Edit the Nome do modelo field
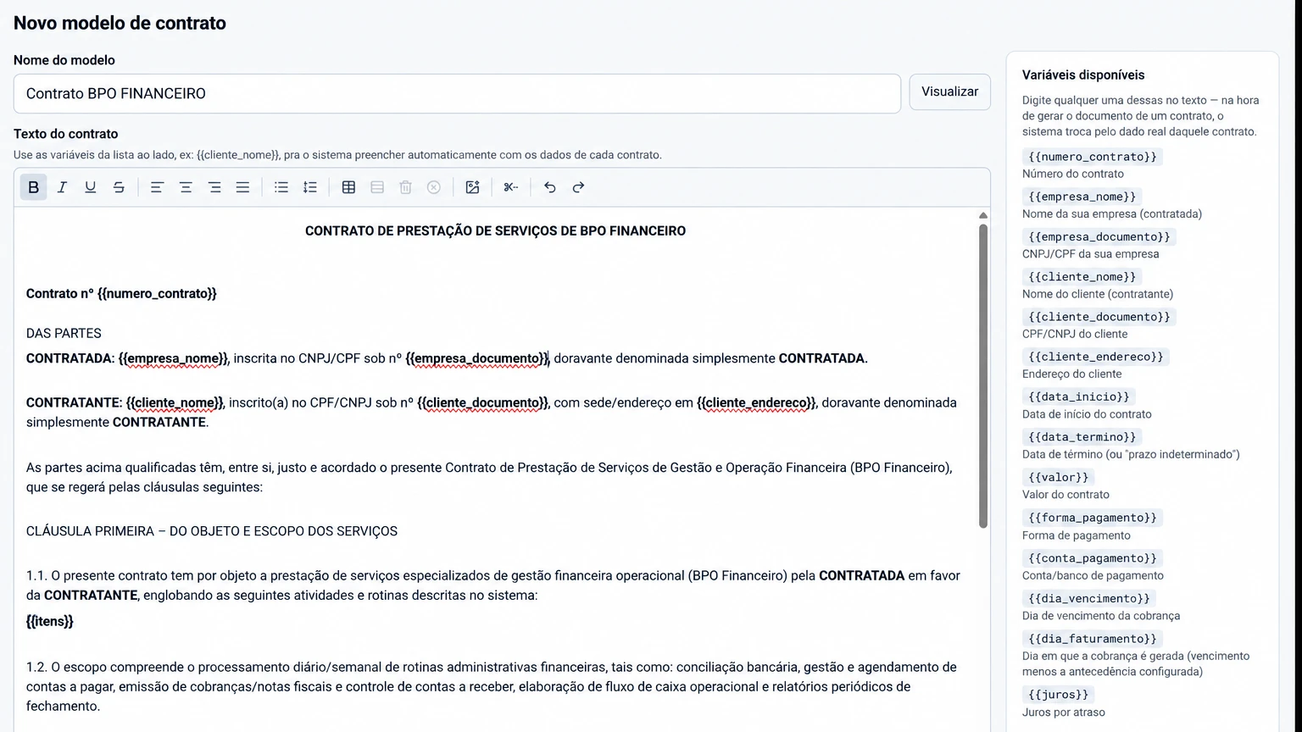 (457, 93)
